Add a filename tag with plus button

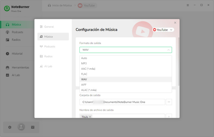[x=169, y=116]
